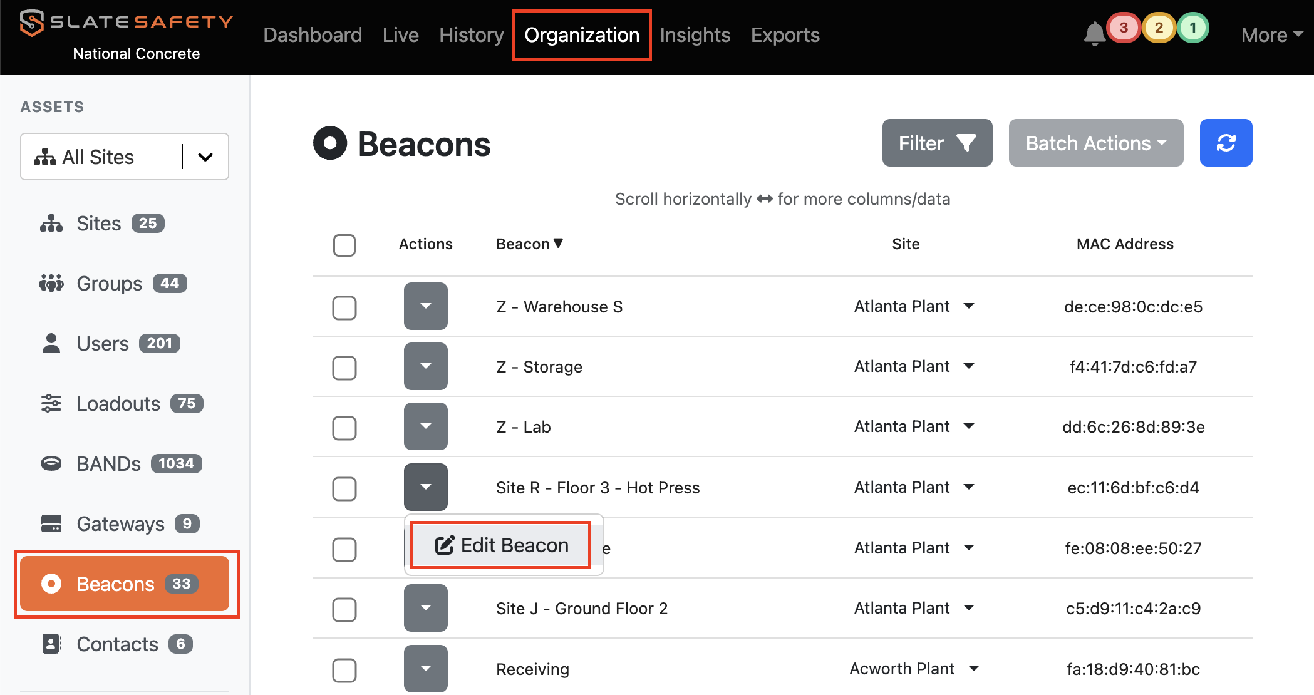Check the Z - Warehouse S row checkbox

344,307
